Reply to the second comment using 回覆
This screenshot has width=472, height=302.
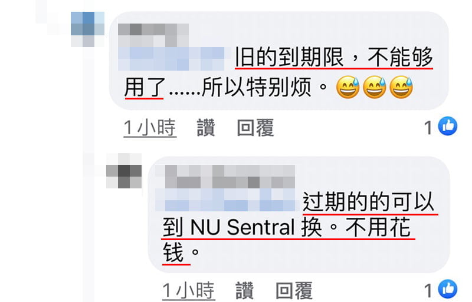coord(294,291)
